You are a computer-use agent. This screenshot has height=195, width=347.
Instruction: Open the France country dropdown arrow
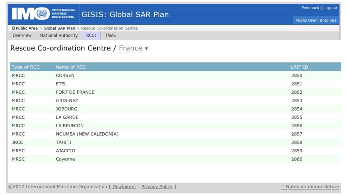pos(146,49)
